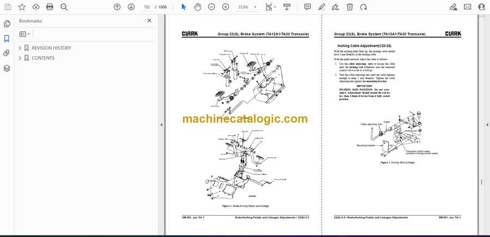Click the page number field showing 782
This screenshot has height=237, width=490.
[x=146, y=7]
